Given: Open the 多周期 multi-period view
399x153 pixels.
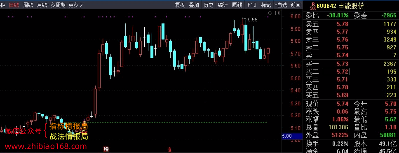Looking at the screenshot, I should tap(58, 5).
